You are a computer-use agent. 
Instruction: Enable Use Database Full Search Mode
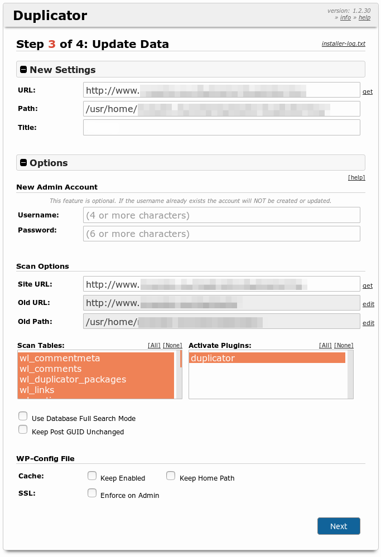[x=23, y=416]
